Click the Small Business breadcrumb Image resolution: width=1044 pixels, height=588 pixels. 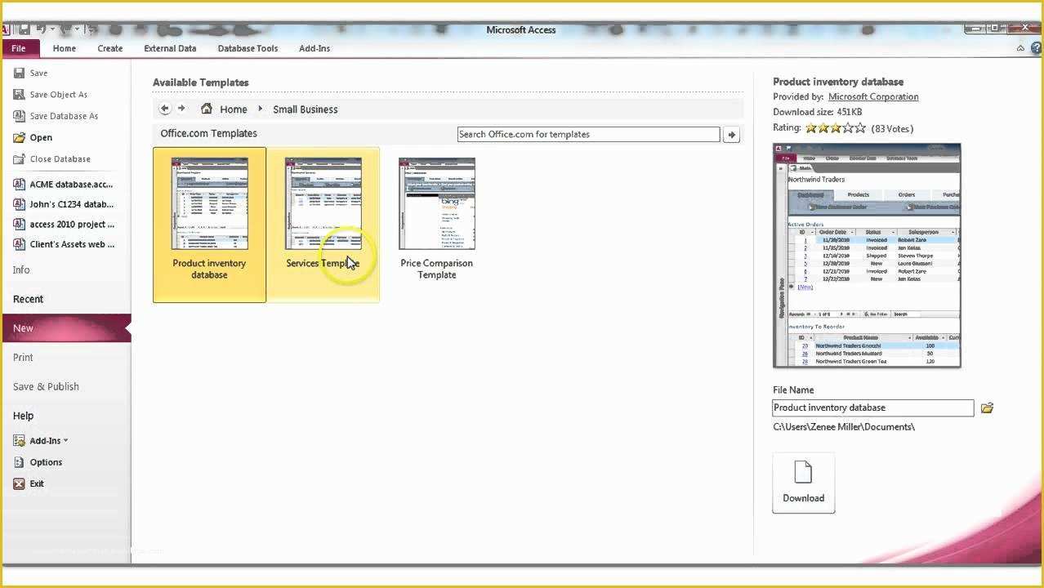[x=305, y=109]
